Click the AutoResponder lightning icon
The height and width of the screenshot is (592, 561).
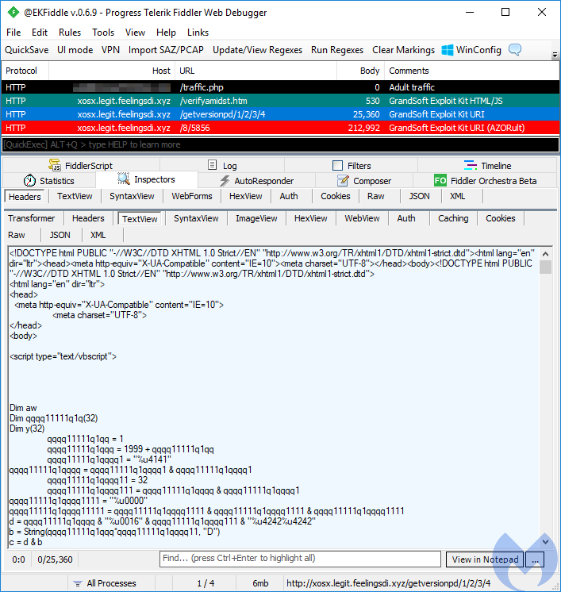point(225,181)
